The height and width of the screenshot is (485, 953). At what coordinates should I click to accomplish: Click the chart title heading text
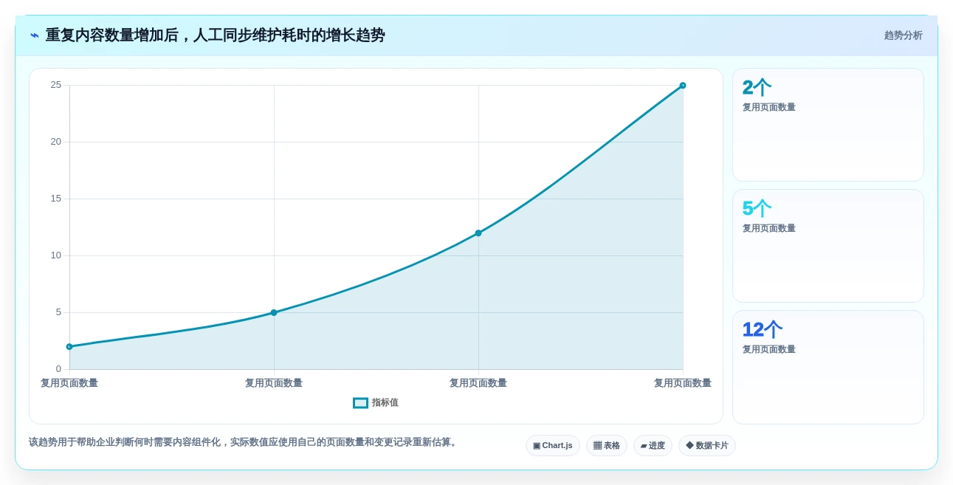[x=215, y=35]
